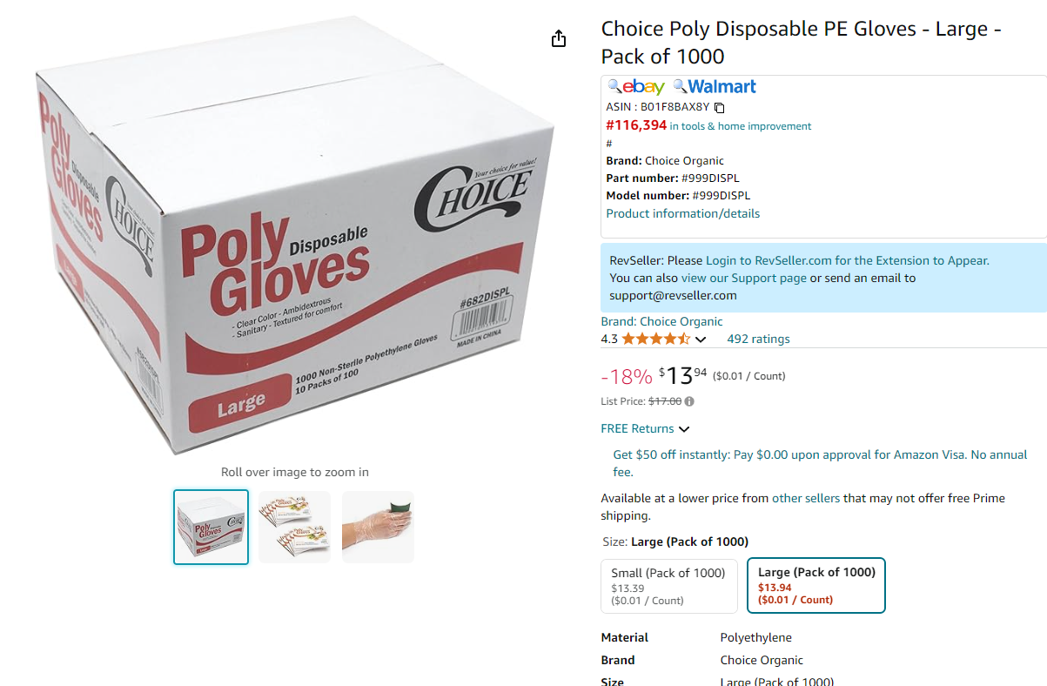1047x686 pixels.
Task: Open 492 ratings link
Action: 758,339
